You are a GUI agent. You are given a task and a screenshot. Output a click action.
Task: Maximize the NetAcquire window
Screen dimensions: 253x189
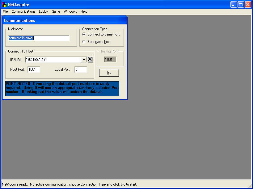pyautogui.click(x=241, y=5)
